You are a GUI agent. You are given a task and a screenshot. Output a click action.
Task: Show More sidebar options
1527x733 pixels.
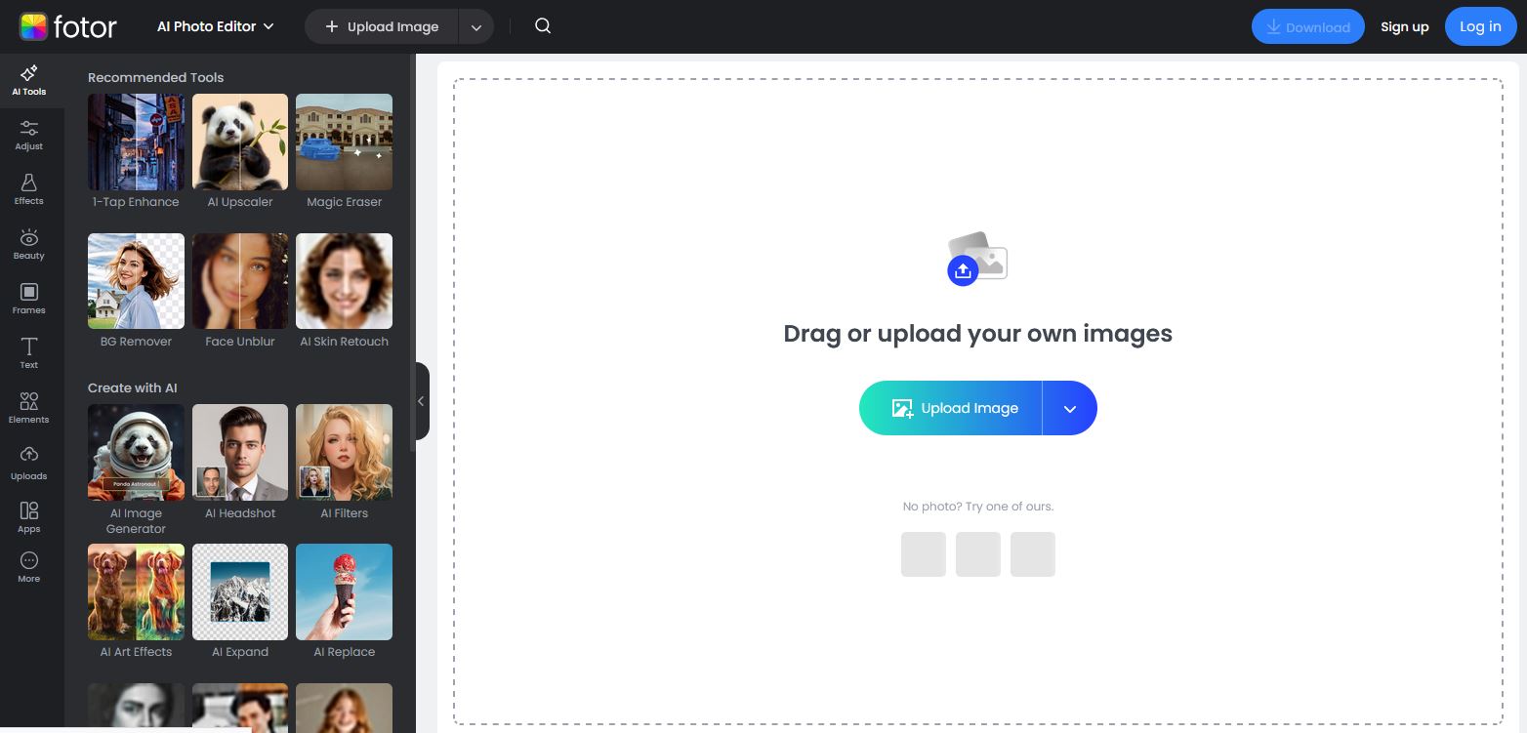tap(28, 567)
